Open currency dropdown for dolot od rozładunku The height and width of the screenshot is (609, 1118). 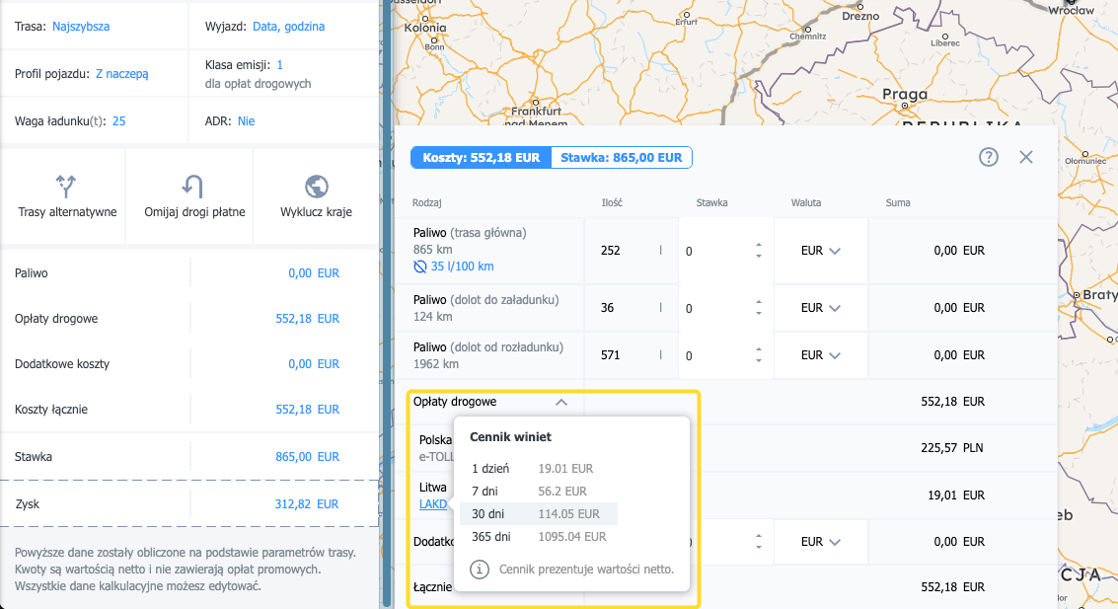click(820, 355)
